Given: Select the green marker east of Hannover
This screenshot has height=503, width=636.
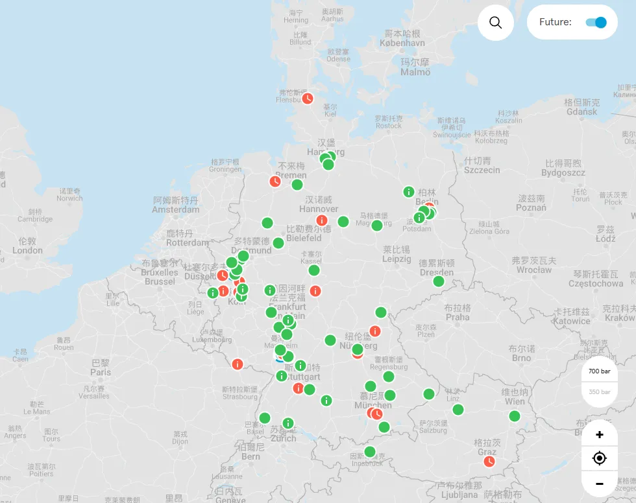Looking at the screenshot, I should [x=343, y=222].
